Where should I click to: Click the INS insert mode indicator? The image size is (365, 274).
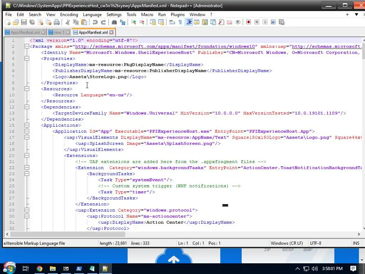356,243
